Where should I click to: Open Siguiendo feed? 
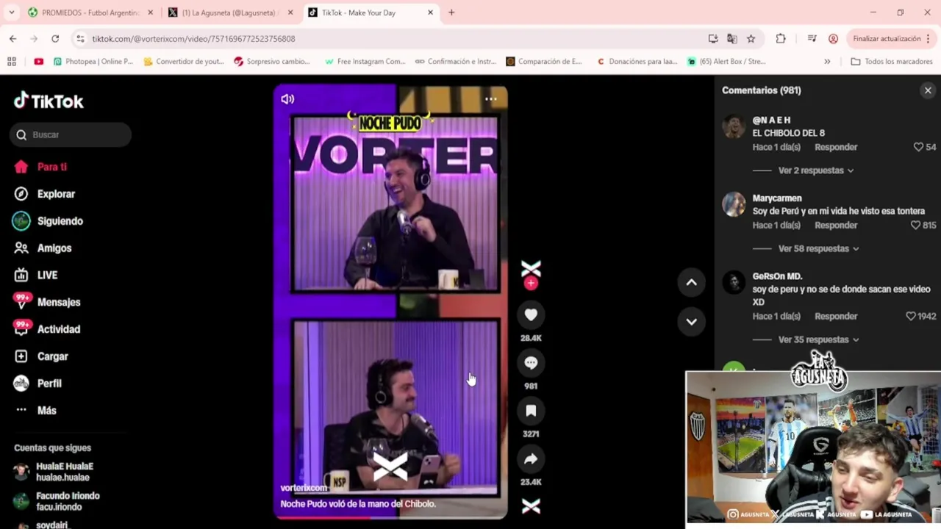[49, 221]
